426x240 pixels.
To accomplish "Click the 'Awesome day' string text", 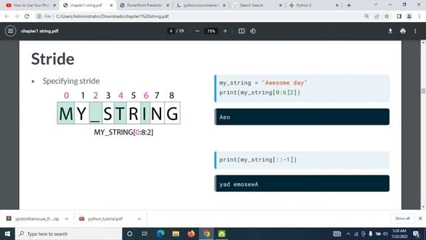I will [284, 83].
